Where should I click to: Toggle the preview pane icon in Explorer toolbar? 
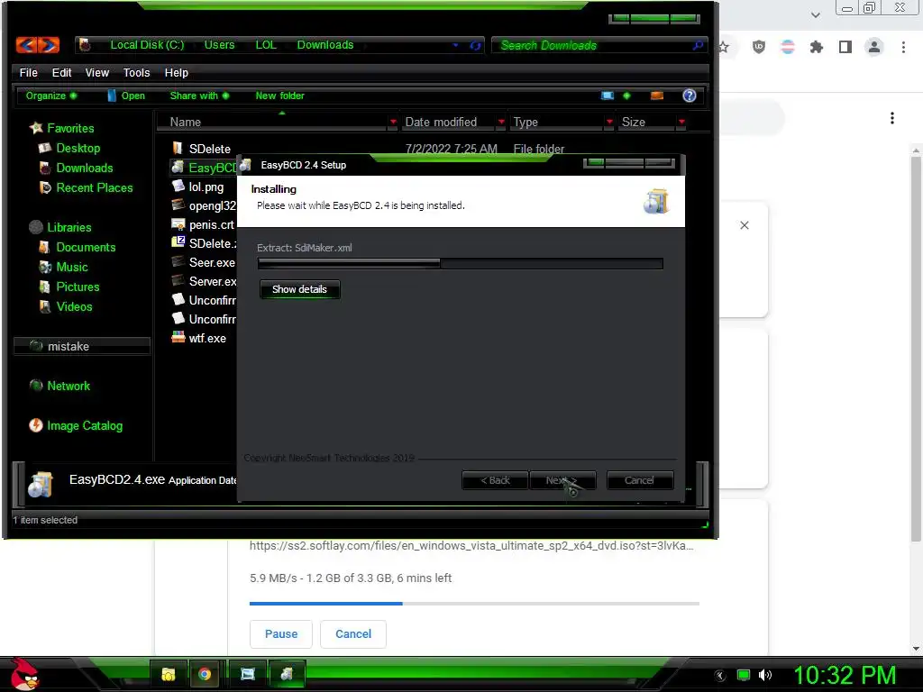coord(657,96)
